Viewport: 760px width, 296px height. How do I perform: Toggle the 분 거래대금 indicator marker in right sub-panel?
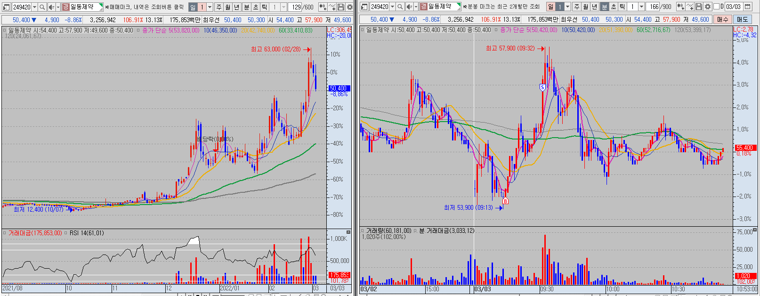(416, 230)
